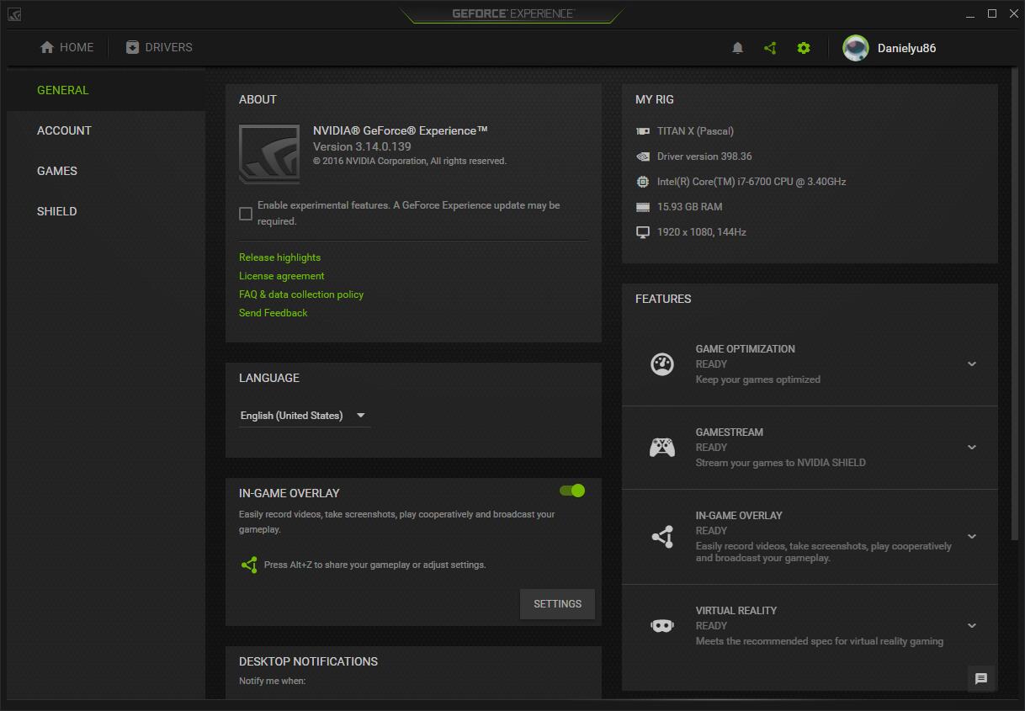Open the Release highlights link

[x=279, y=257]
